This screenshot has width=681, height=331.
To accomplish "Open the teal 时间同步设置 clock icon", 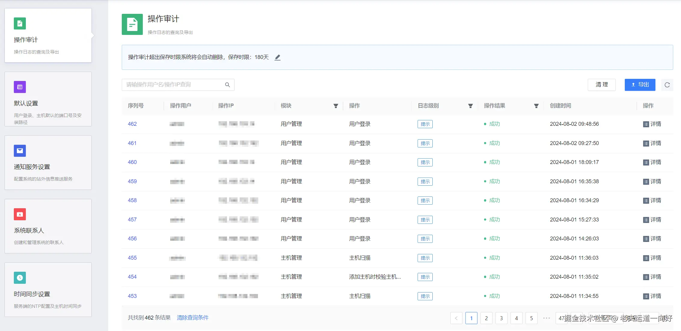I will 20,278.
